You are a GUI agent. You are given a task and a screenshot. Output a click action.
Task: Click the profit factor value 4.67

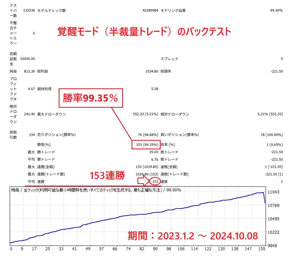click(31, 89)
